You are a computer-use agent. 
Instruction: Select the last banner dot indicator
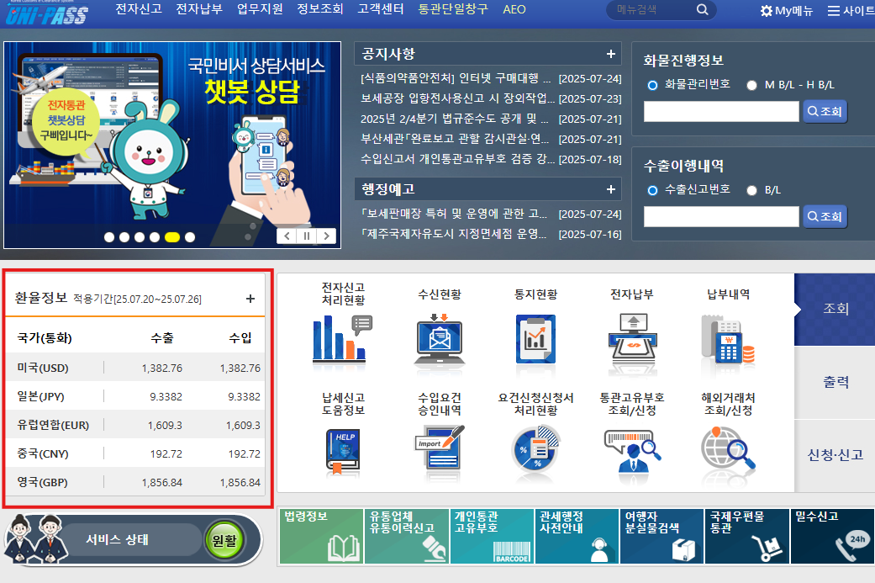(x=190, y=237)
